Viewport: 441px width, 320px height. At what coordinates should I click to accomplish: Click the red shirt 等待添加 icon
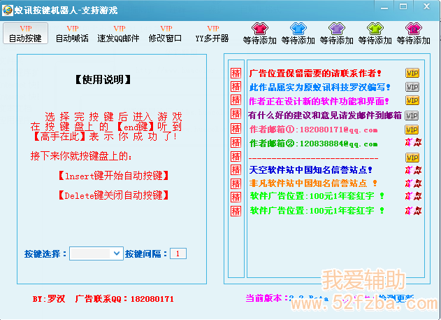point(259,28)
